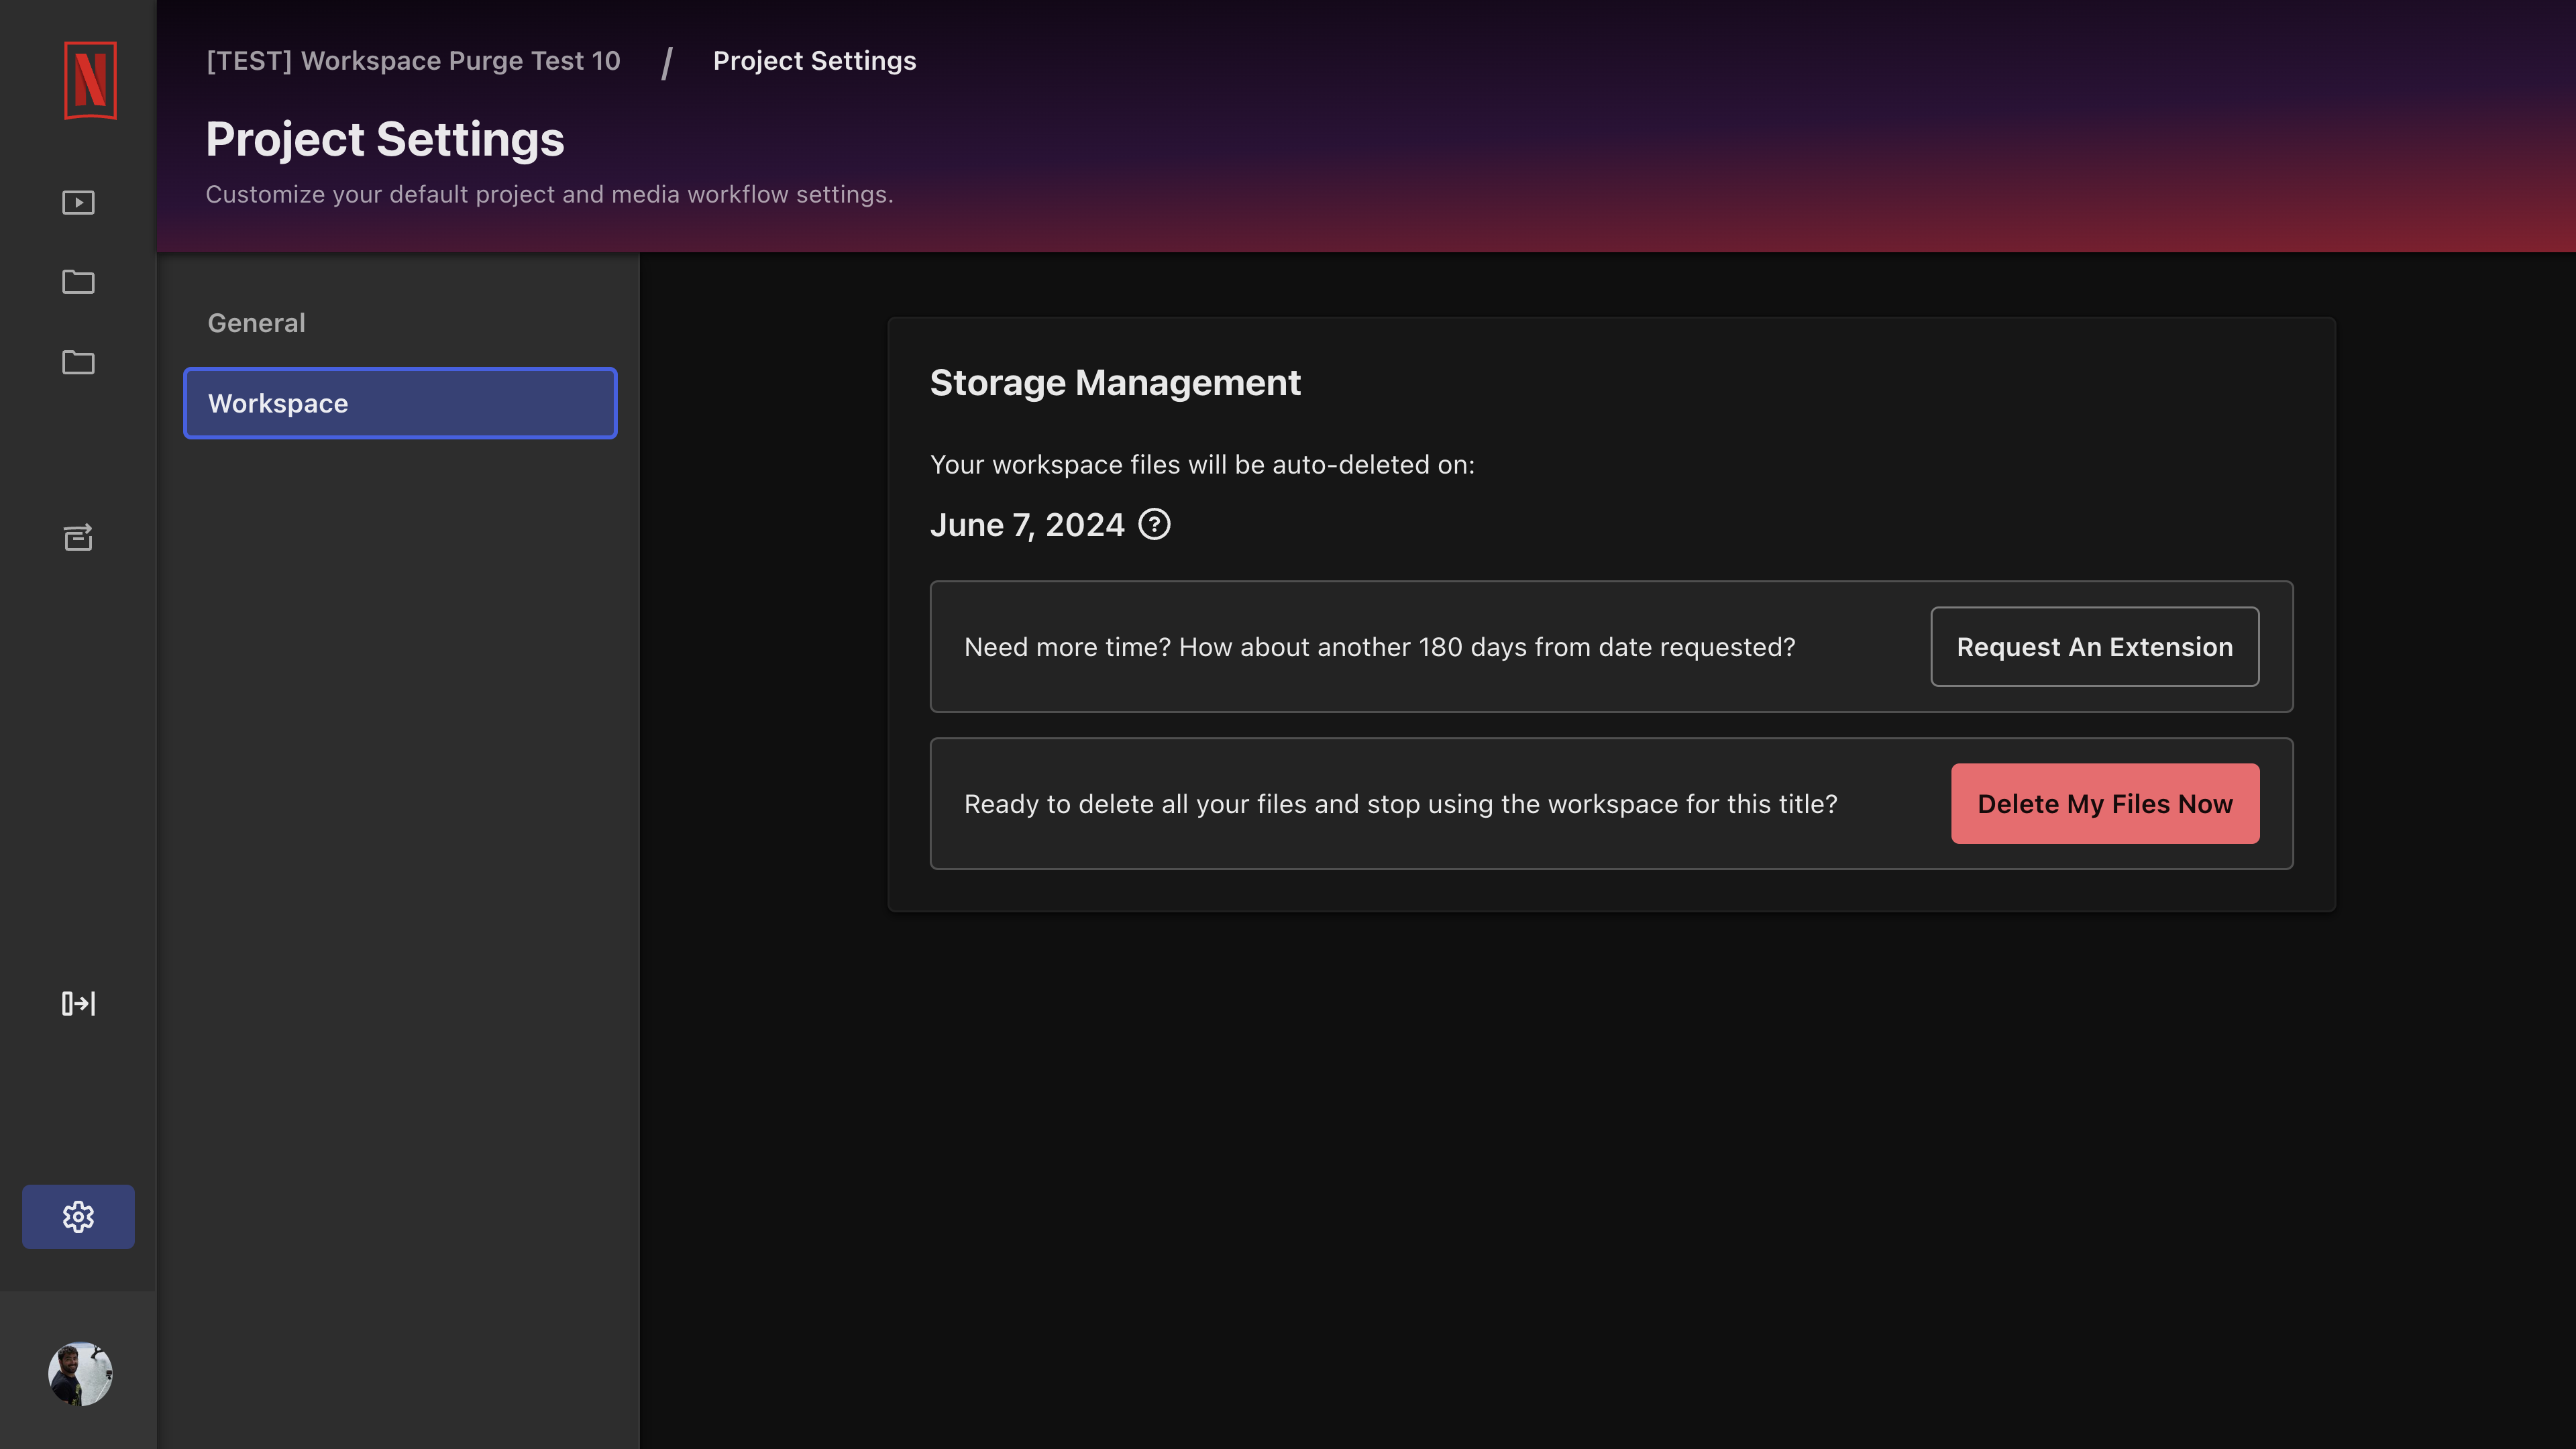Open the settings gear icon
The width and height of the screenshot is (2576, 1449).
tap(78, 1218)
